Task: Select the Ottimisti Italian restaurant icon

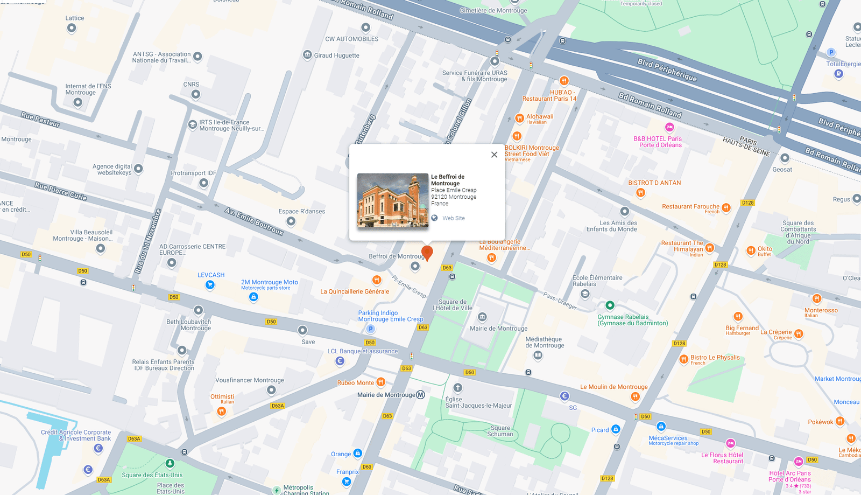Action: (x=221, y=412)
